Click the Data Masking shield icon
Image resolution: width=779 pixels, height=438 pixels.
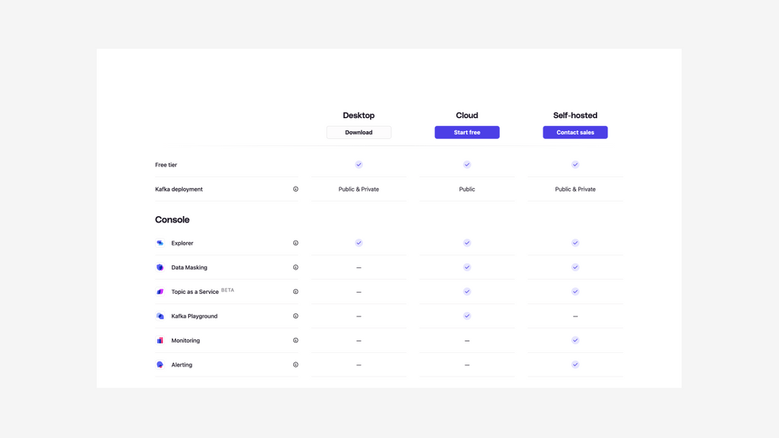coord(159,267)
